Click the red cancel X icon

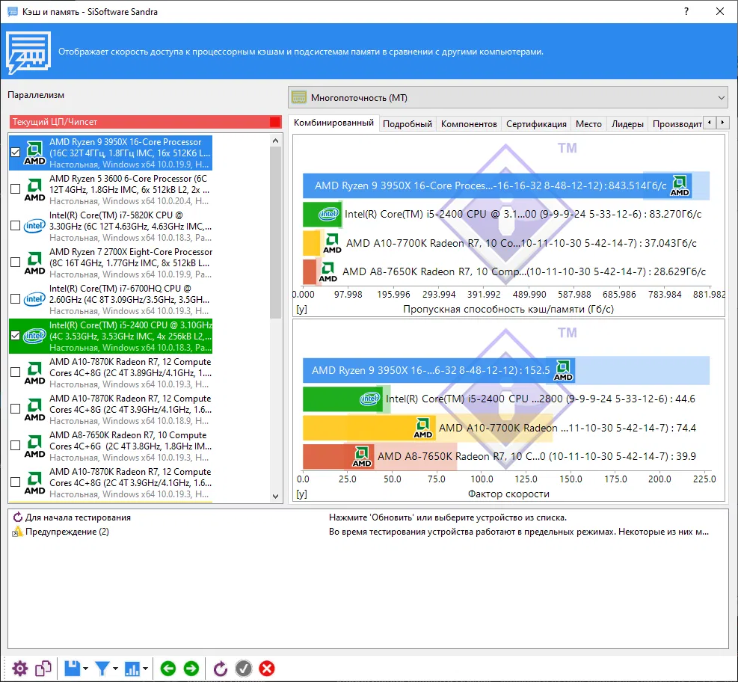click(x=267, y=669)
